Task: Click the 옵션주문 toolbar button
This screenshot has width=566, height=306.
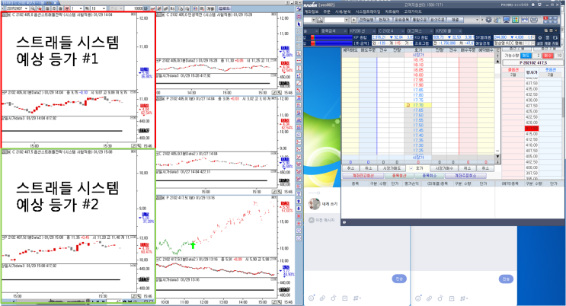Action: tap(437, 20)
